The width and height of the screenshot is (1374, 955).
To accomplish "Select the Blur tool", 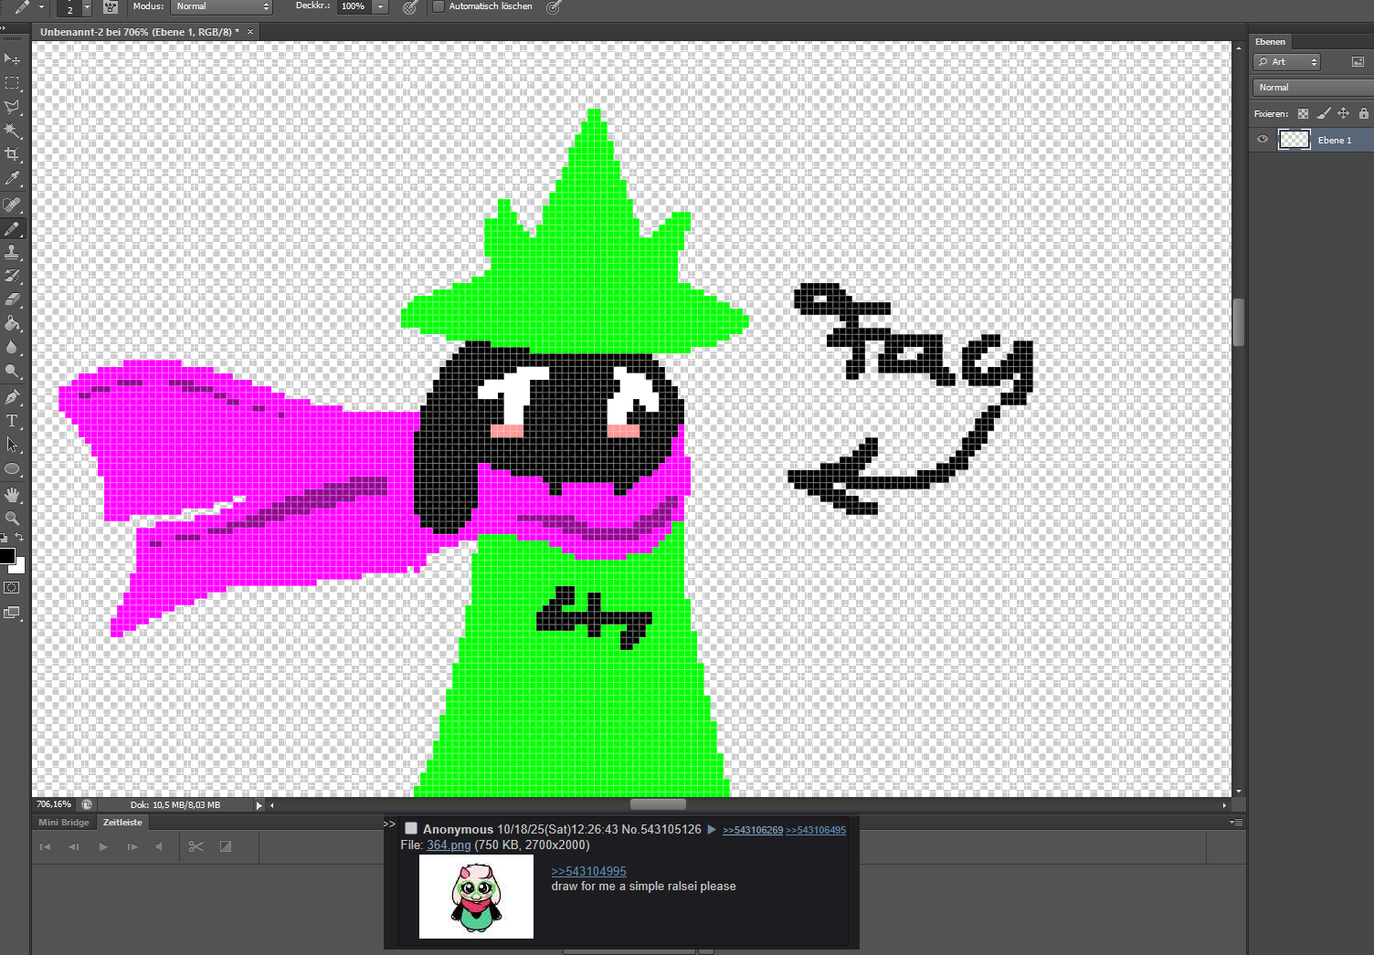I will (x=12, y=347).
